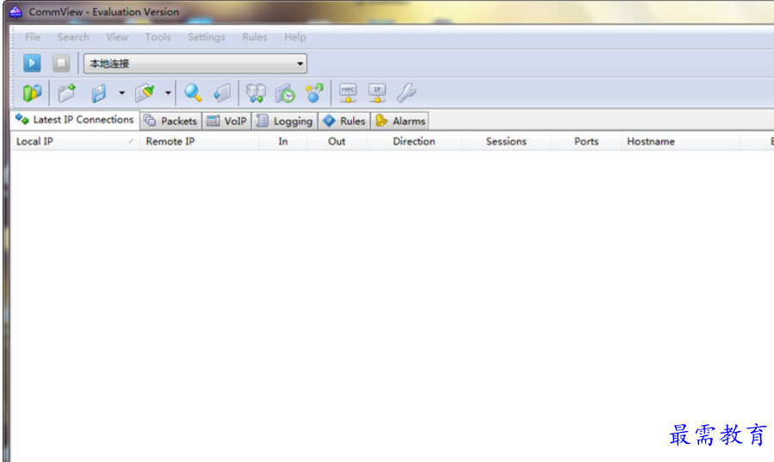This screenshot has height=462, width=774.
Task: Click the open folder toolbar icon
Action: point(66,93)
